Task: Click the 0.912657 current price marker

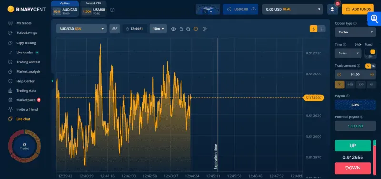Action: click(x=313, y=98)
